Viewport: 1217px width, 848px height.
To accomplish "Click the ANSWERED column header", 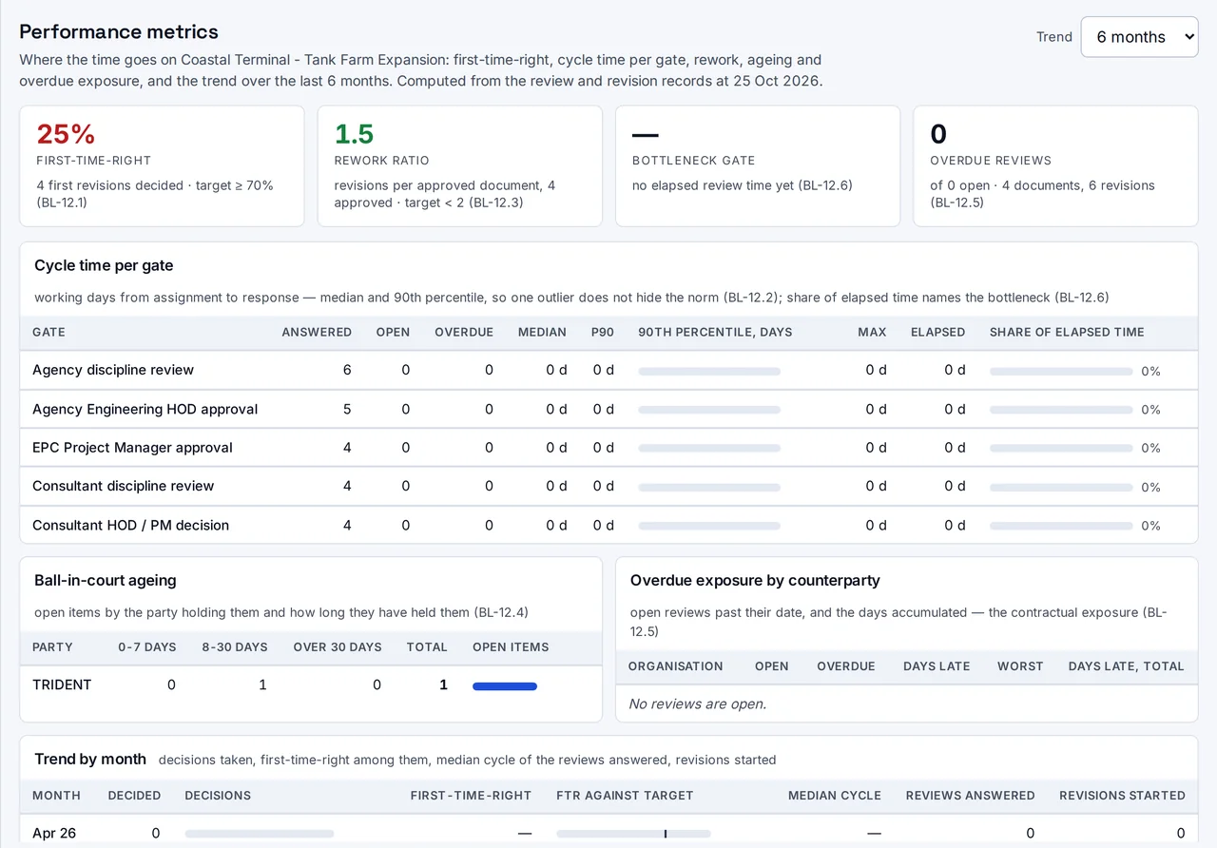I will click(317, 332).
